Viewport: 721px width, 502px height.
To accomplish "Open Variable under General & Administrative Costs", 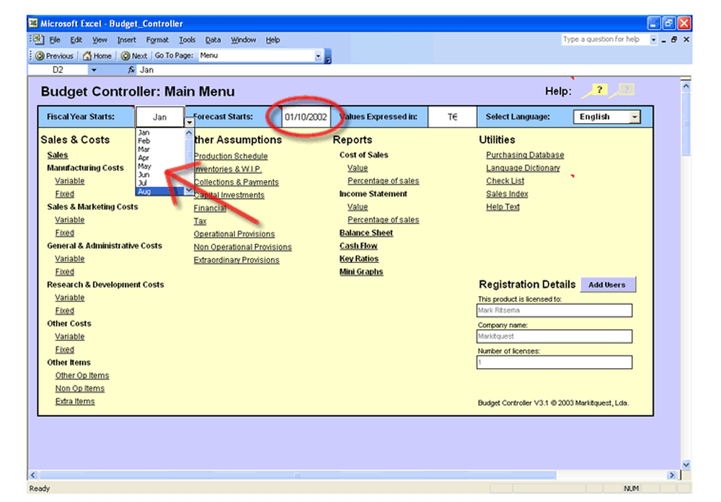I will pos(70,259).
